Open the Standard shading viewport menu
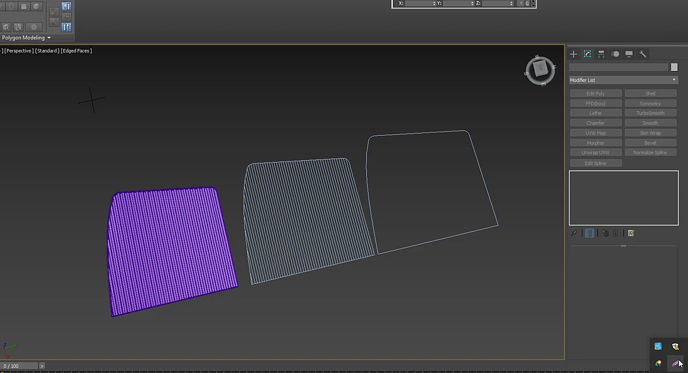Screen dimensions: 688x373 click(47, 51)
